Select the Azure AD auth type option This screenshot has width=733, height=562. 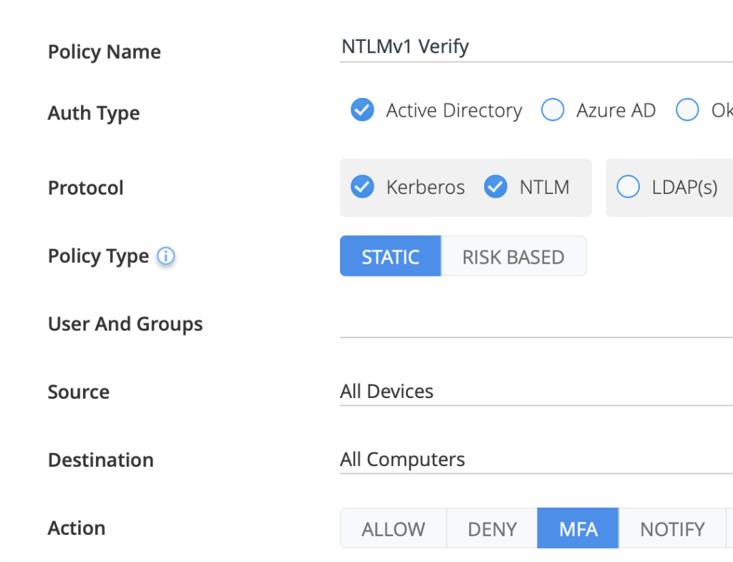[x=553, y=110]
